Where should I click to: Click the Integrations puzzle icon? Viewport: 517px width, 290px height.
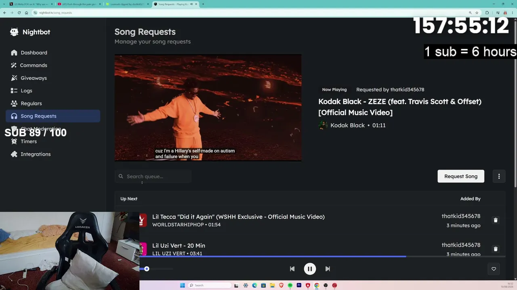coord(14,154)
